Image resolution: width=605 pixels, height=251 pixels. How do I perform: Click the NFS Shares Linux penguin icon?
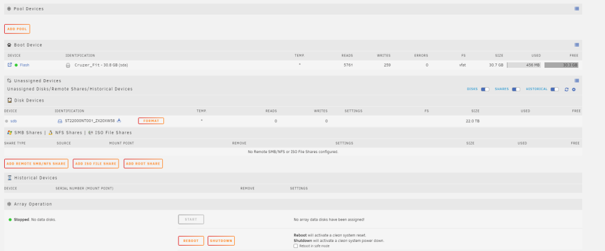[50, 132]
